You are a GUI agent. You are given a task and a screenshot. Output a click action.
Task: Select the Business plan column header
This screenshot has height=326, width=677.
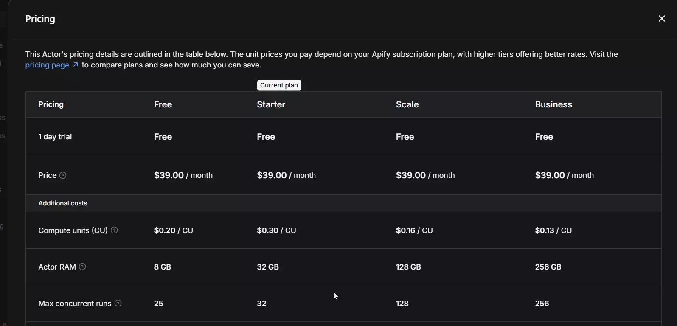[553, 104]
